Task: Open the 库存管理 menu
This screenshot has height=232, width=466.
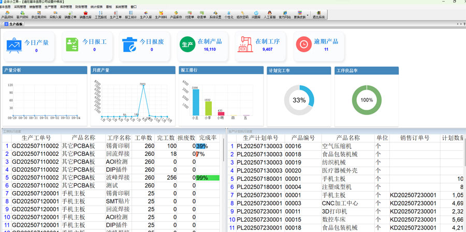Action: tap(65, 7)
